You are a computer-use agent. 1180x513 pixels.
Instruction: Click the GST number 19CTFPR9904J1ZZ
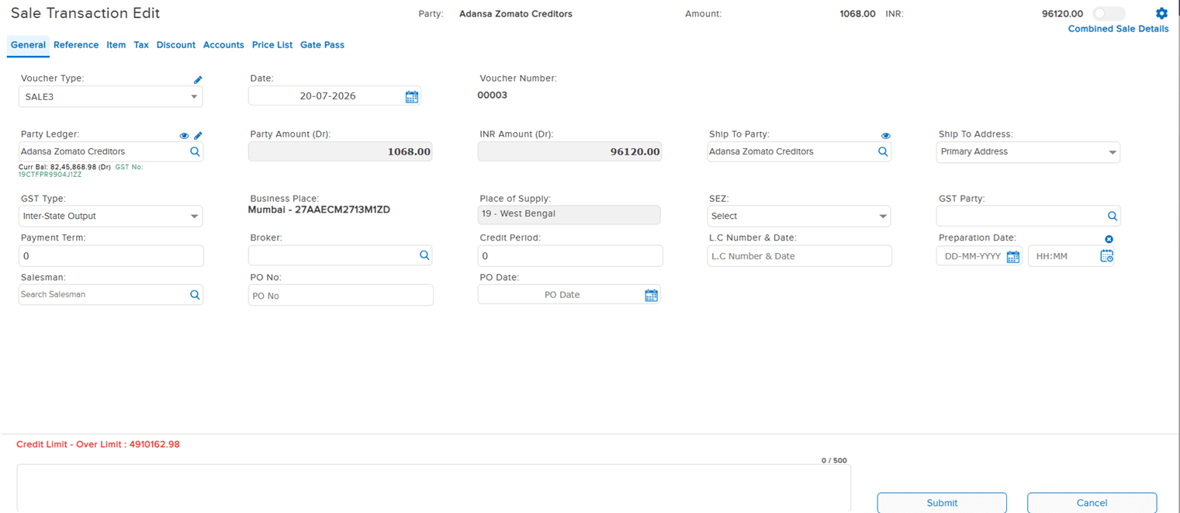(50, 175)
